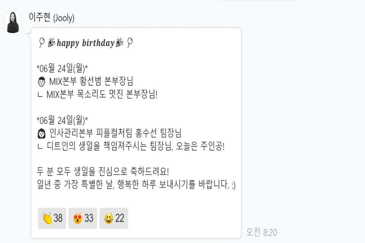Click the balloon emoji before happy birthday
Image resolution: width=365 pixels, height=243 pixels.
pyautogui.click(x=42, y=43)
